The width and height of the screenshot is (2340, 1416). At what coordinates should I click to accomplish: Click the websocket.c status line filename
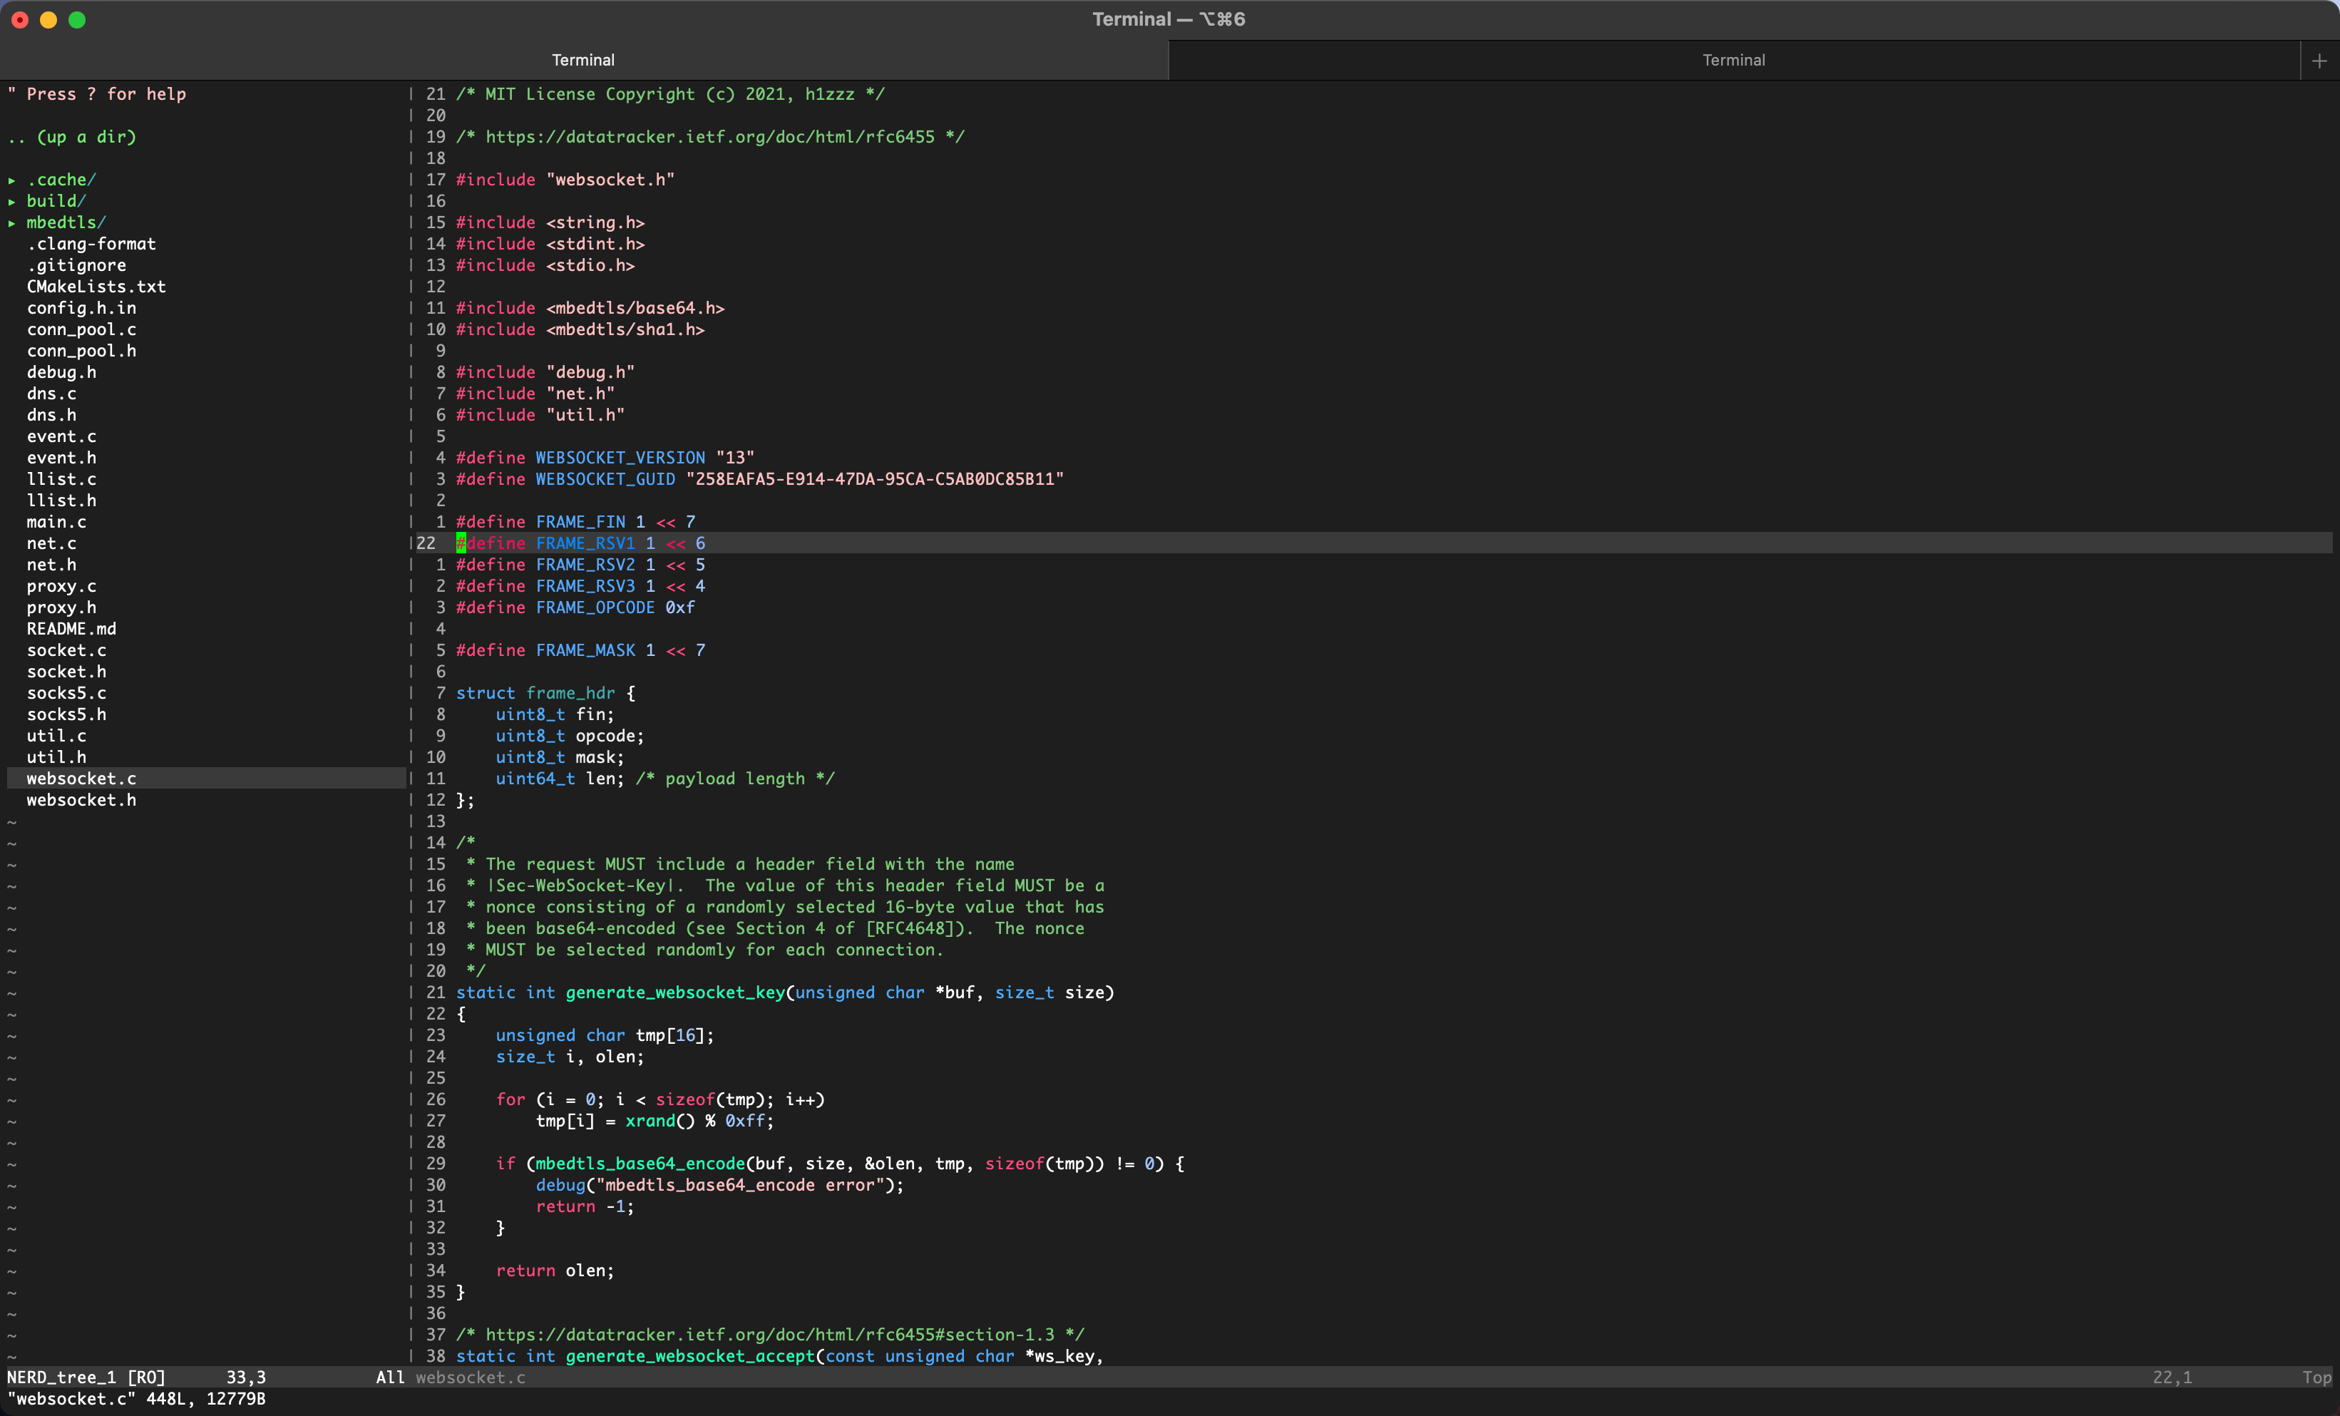(470, 1377)
